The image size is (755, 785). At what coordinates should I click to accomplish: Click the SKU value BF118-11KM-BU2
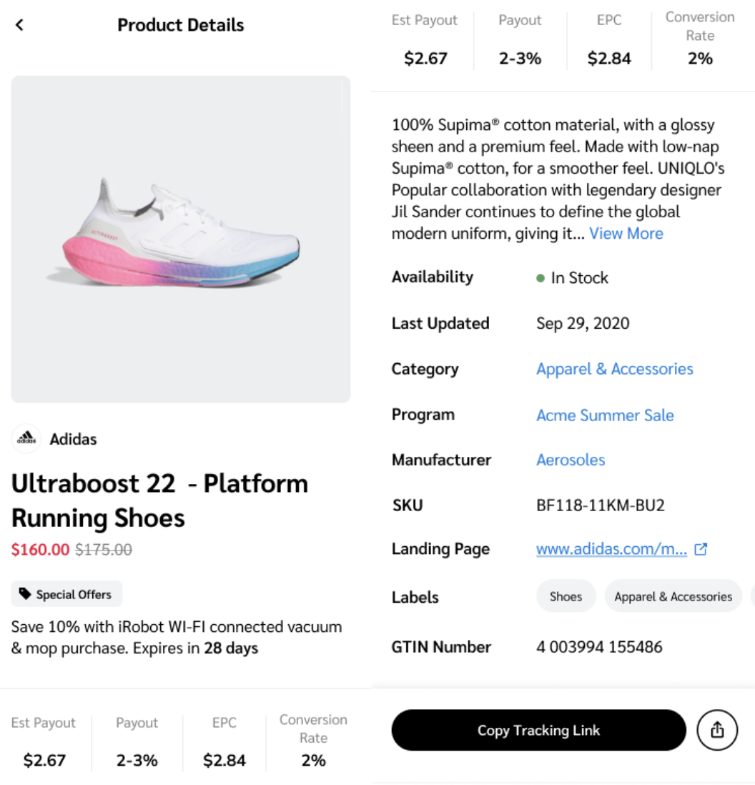601,505
